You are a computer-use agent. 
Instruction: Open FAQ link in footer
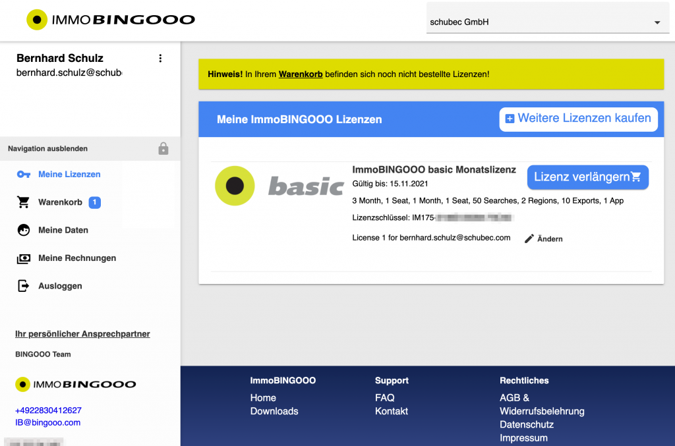384,398
